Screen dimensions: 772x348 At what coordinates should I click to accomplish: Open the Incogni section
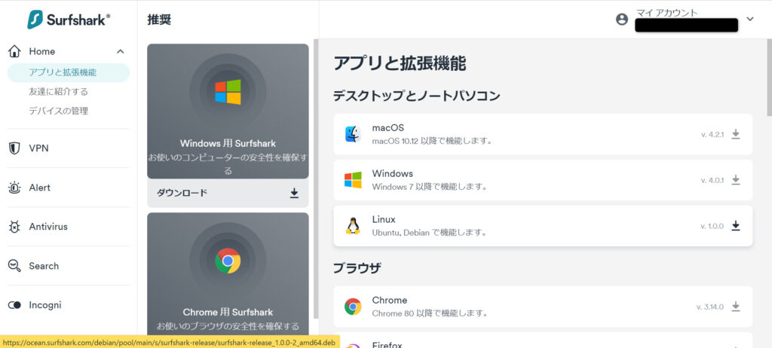click(45, 305)
